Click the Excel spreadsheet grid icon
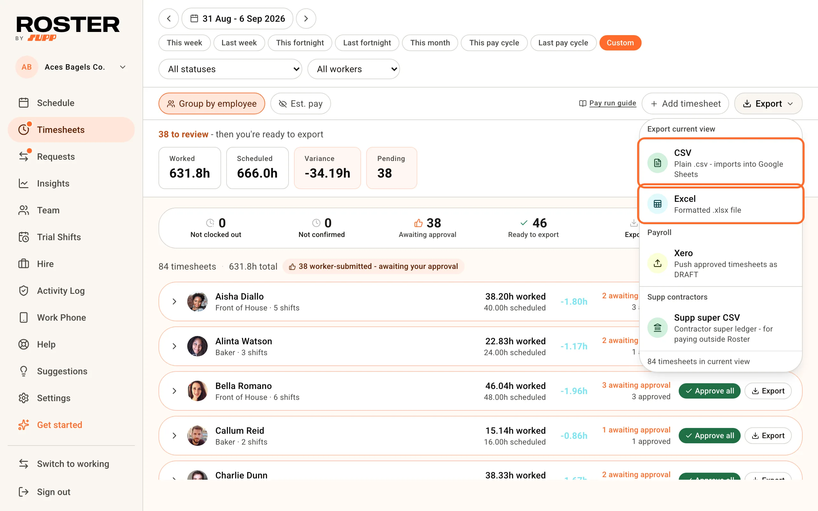The image size is (818, 511). coord(658,204)
